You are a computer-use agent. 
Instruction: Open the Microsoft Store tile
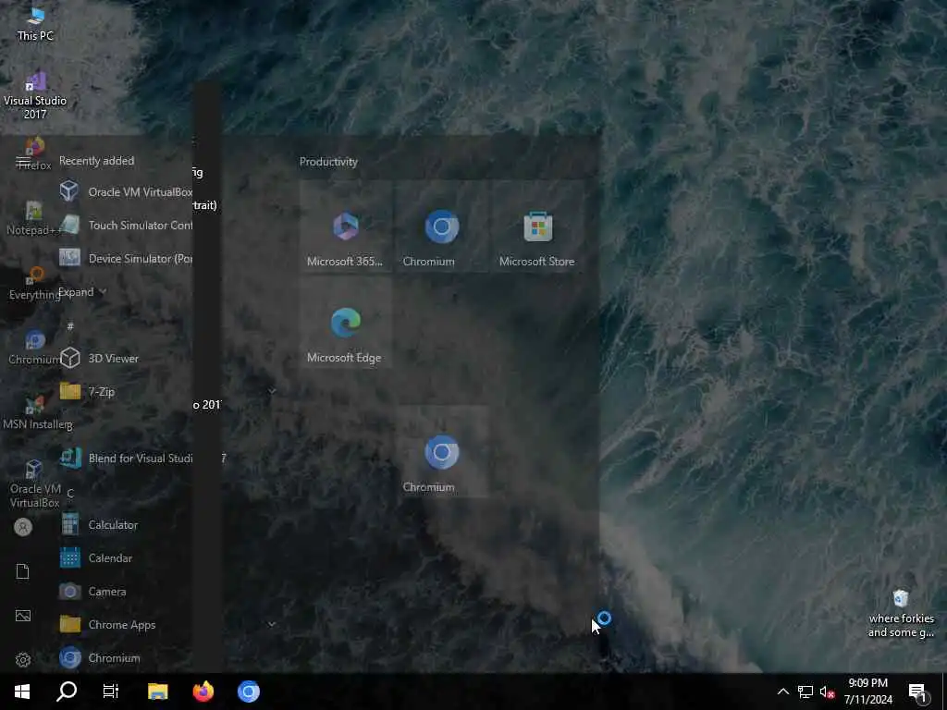pyautogui.click(x=537, y=226)
